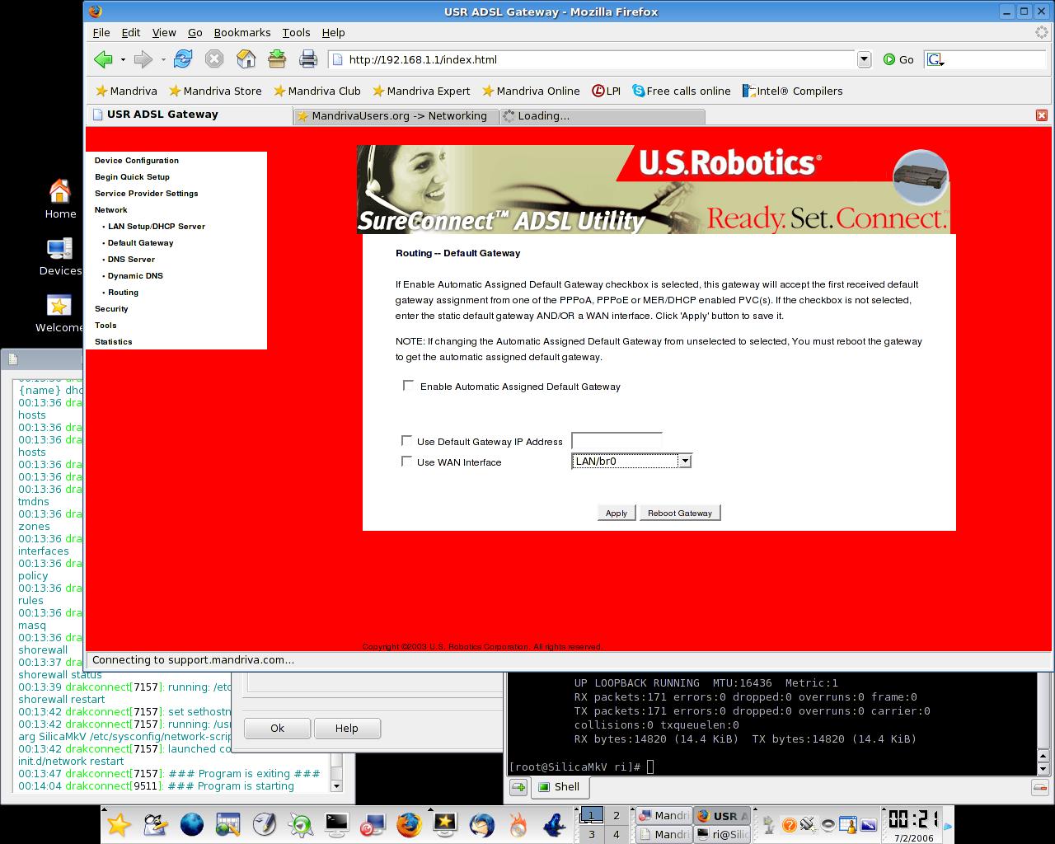Launch Thunderbird from the taskbar panel
This screenshot has height=844, width=1055.
(x=482, y=823)
